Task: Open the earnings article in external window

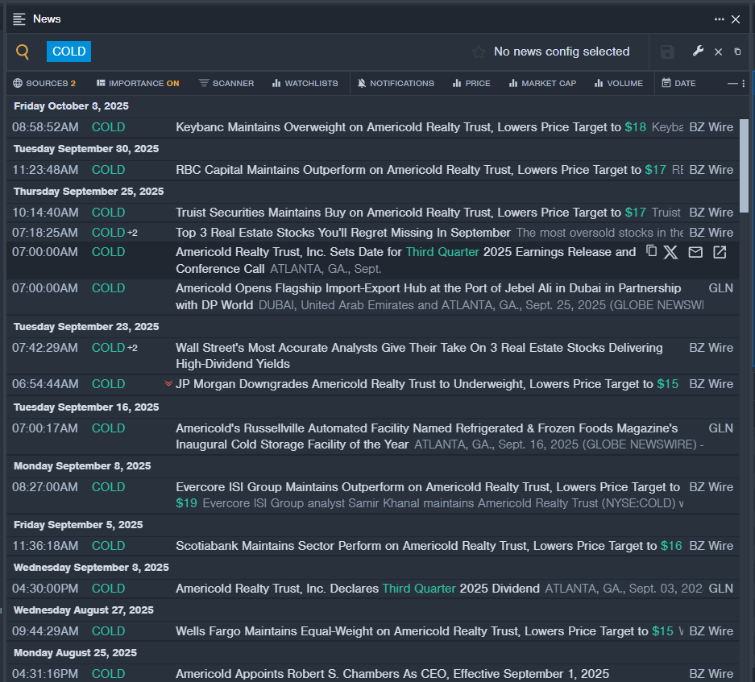Action: [720, 252]
